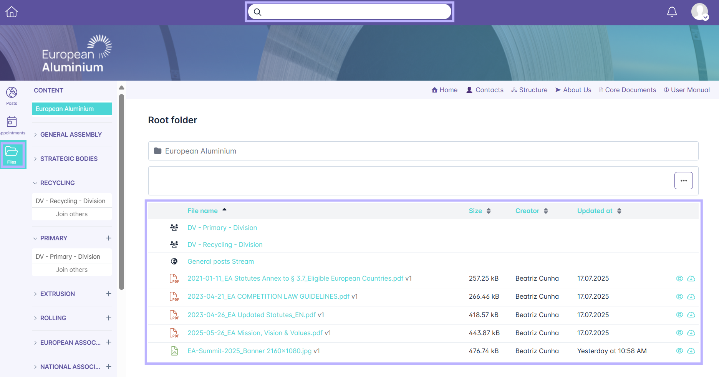Preview the 2021-01-11 EA Statutes Annex file
Viewport: 719px width, 377px height.
coord(679,279)
